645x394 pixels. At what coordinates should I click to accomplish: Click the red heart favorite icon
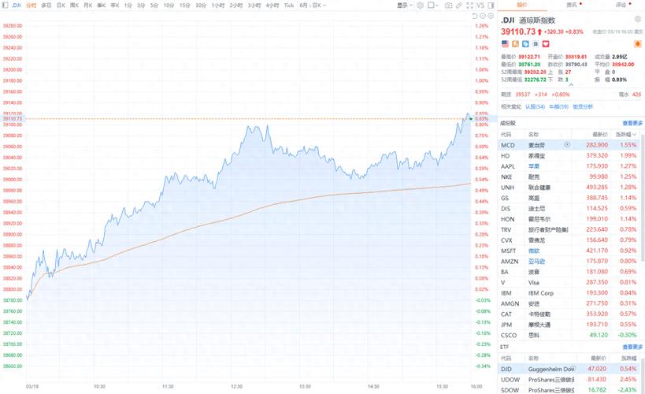pos(544,44)
